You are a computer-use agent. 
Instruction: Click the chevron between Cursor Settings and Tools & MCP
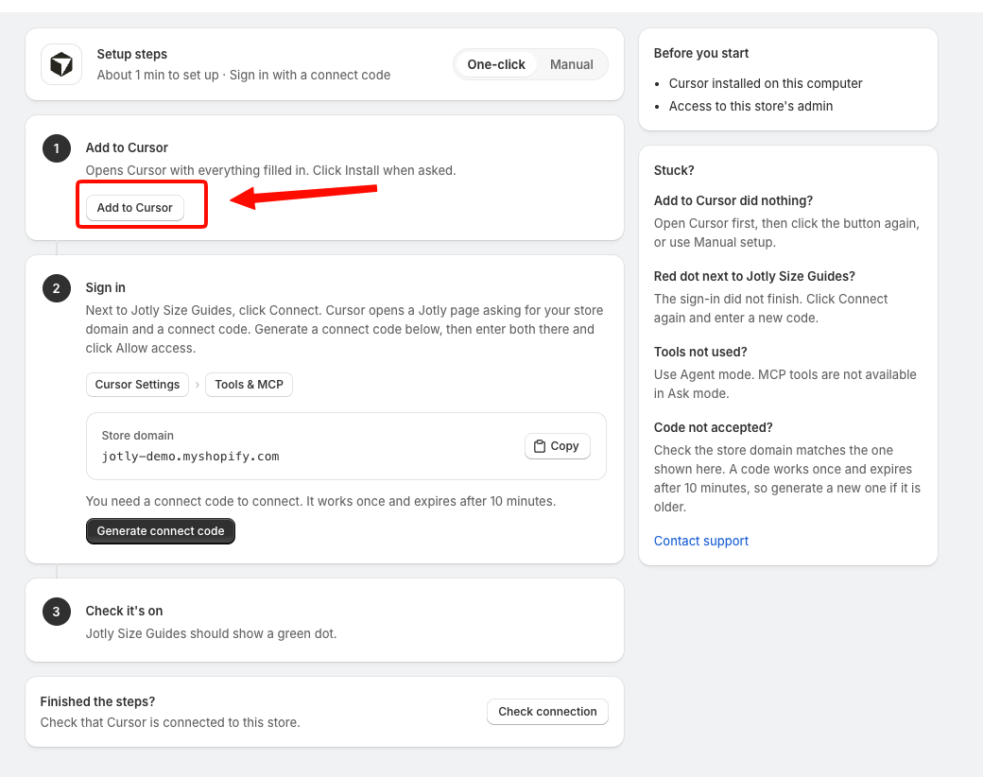(197, 385)
